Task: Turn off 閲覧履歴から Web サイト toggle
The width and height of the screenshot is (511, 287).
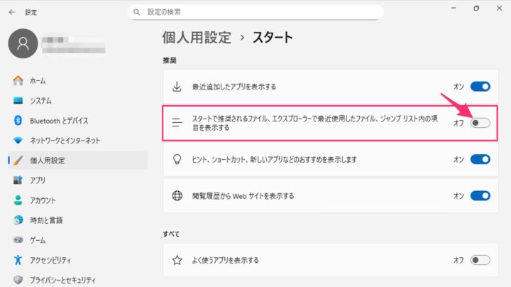Action: [480, 195]
